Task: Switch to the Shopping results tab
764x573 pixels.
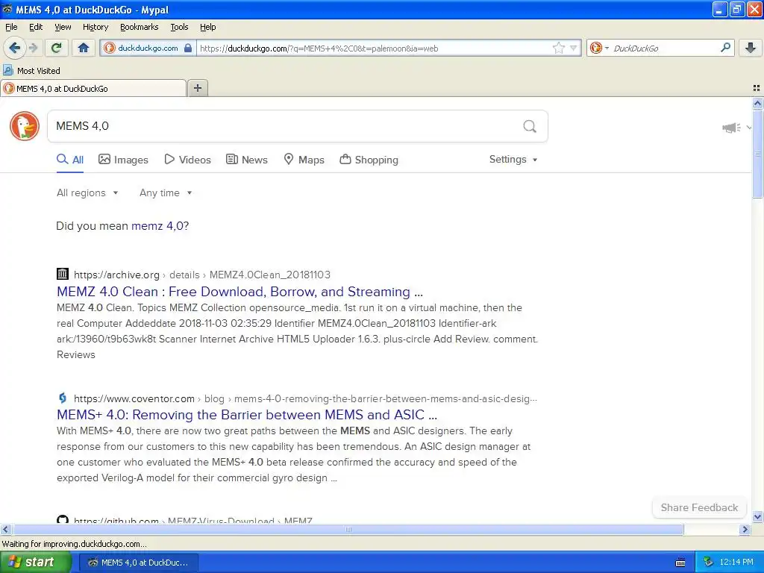Action: pyautogui.click(x=369, y=160)
